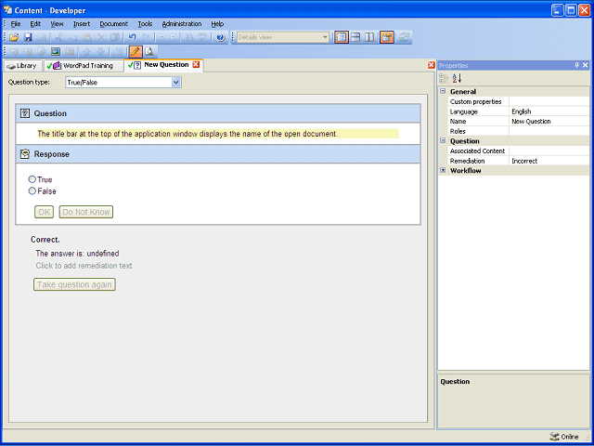Click the Delete X toolbar icon

tap(101, 37)
